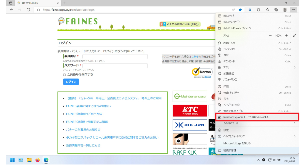Image resolution: width=305 pixels, height=165 pixels.
Task: Open ダウンロード from the menu
Action: click(257, 61)
